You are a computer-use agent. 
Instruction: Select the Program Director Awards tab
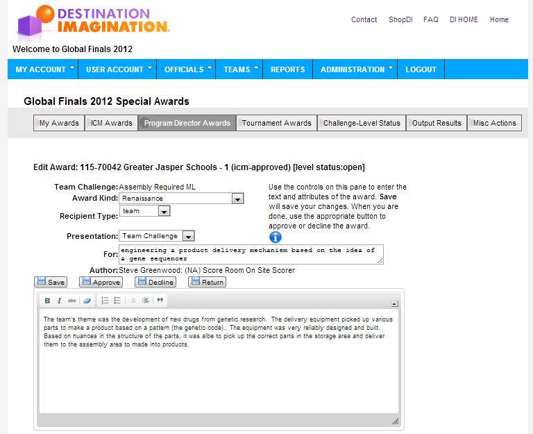click(187, 123)
